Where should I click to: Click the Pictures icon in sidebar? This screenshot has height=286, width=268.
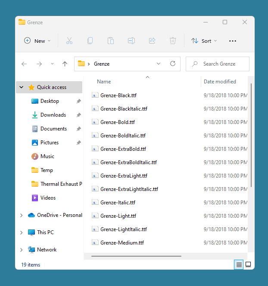pos(35,143)
